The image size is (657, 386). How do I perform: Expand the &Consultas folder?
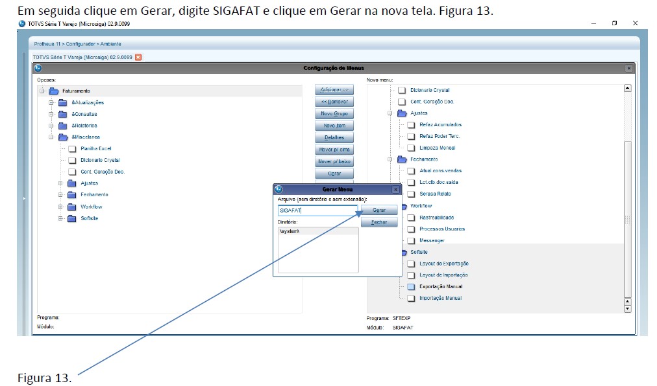[51, 114]
